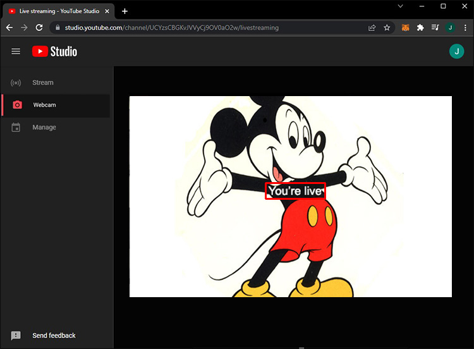The width and height of the screenshot is (474, 349).
Task: Open the MetaMask fox extension
Action: pos(405,28)
